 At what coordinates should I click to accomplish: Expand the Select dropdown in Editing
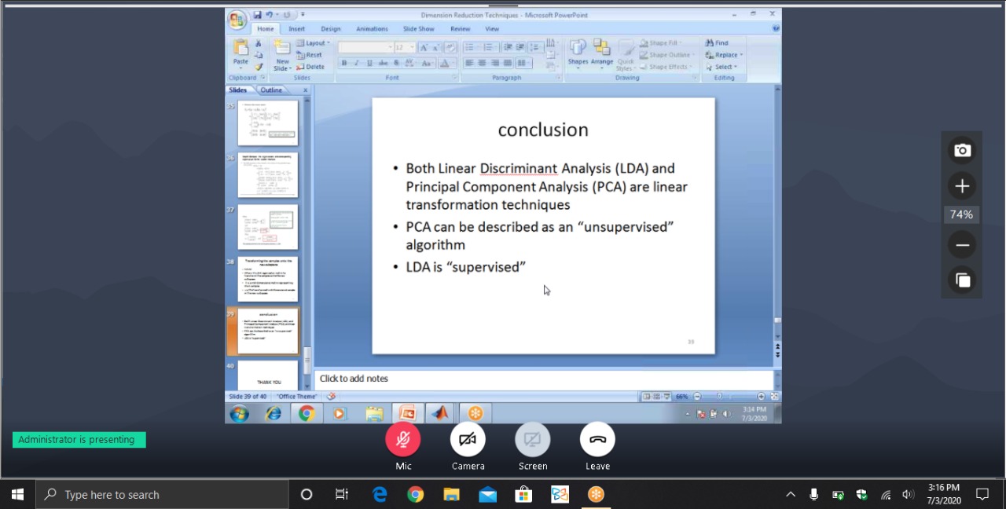click(724, 67)
